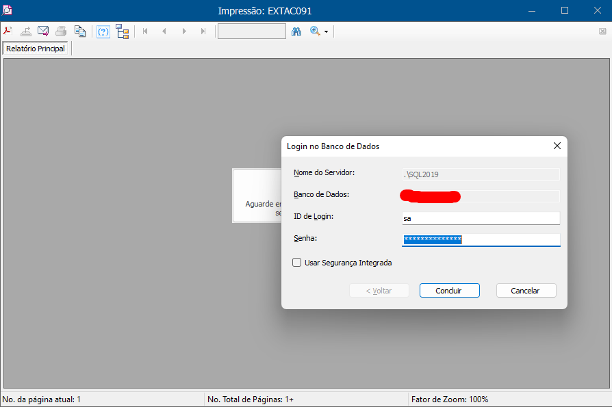This screenshot has width=612, height=407.
Task: Click the send report by email icon
Action: pos(43,31)
